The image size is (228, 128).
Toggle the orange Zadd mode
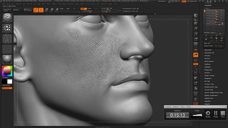pyautogui.click(x=83, y=9)
